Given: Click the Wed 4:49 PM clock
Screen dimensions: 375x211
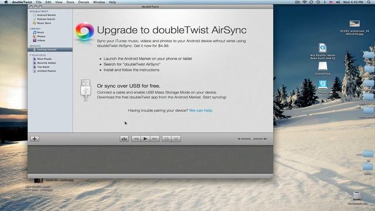Looking at the screenshot, I should (353, 2).
